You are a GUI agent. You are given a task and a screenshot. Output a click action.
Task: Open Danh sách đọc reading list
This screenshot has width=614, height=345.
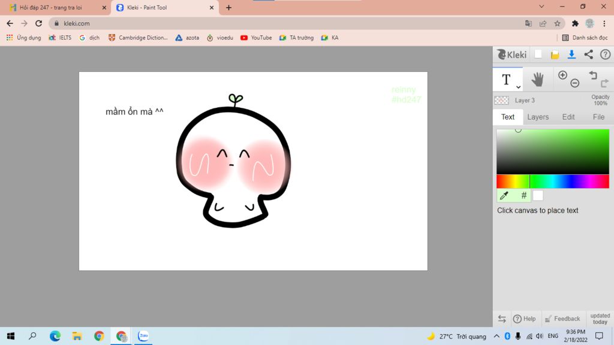point(585,38)
